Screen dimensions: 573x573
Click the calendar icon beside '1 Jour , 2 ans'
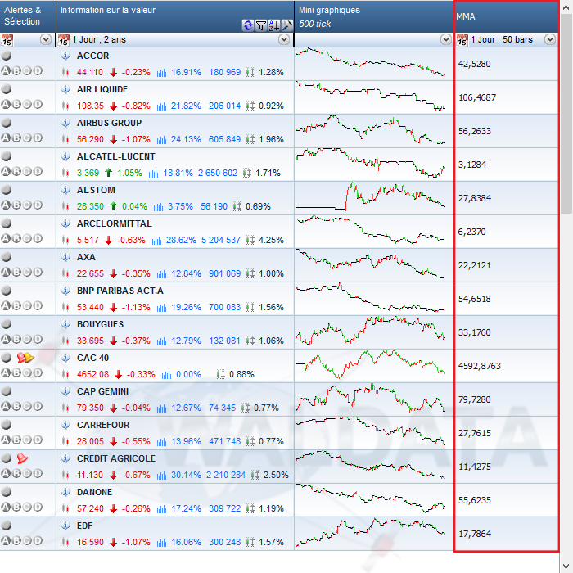(64, 40)
